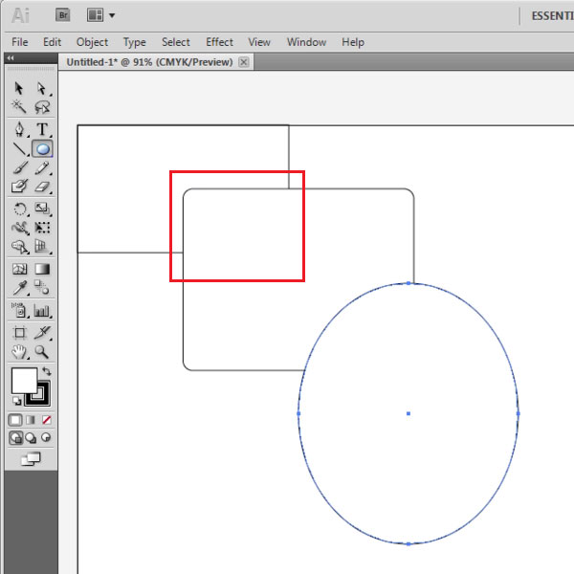This screenshot has height=574, width=574.
Task: Activate the Slice tool
Action: coord(42,332)
